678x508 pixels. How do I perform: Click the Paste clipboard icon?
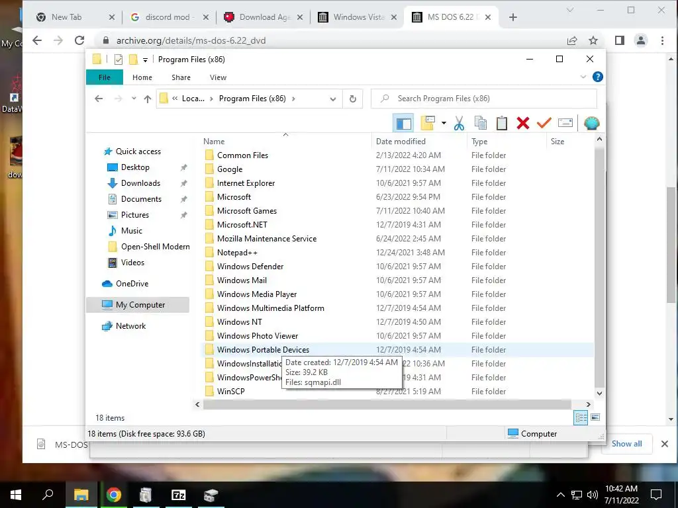502,124
